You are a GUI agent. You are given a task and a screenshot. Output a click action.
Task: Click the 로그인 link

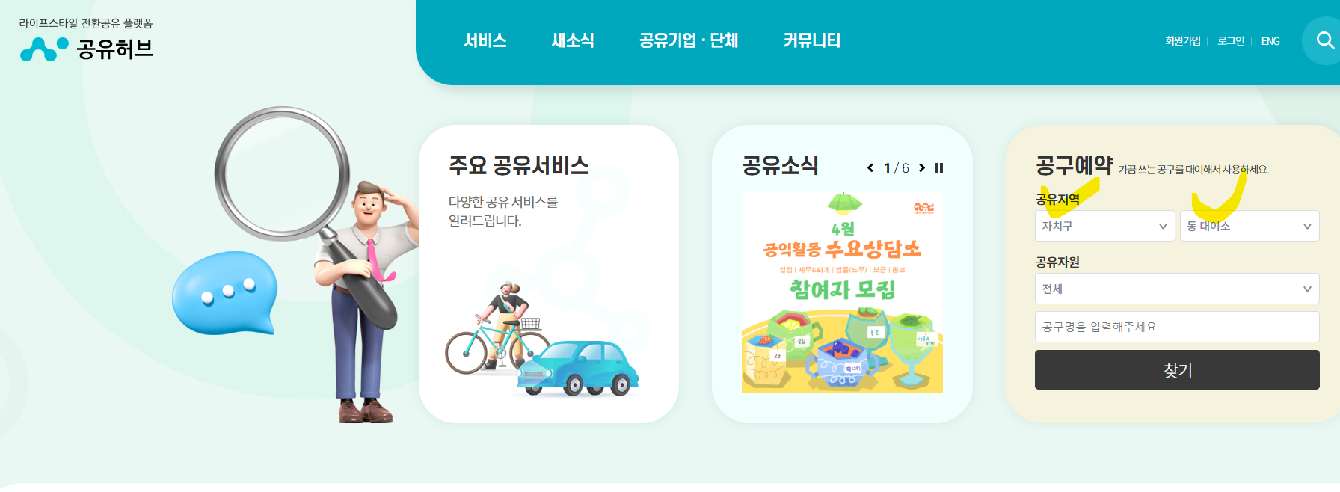1231,41
